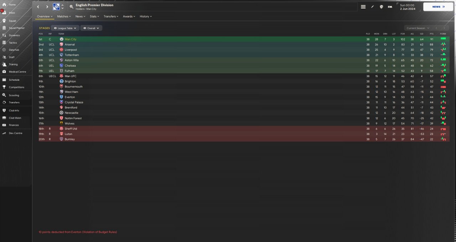Expand the Stats menu dropdown
Viewport: 456px width, 242px height.
(94, 16)
